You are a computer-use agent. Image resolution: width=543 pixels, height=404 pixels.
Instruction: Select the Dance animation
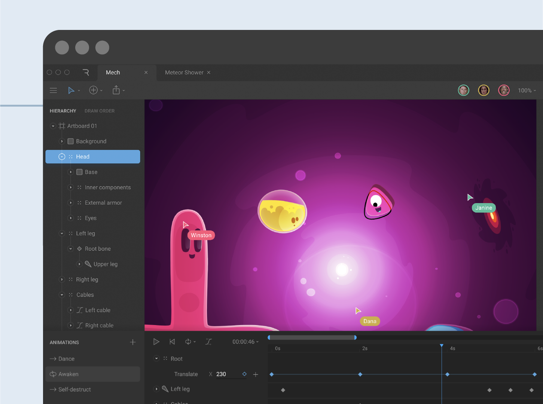coord(66,359)
